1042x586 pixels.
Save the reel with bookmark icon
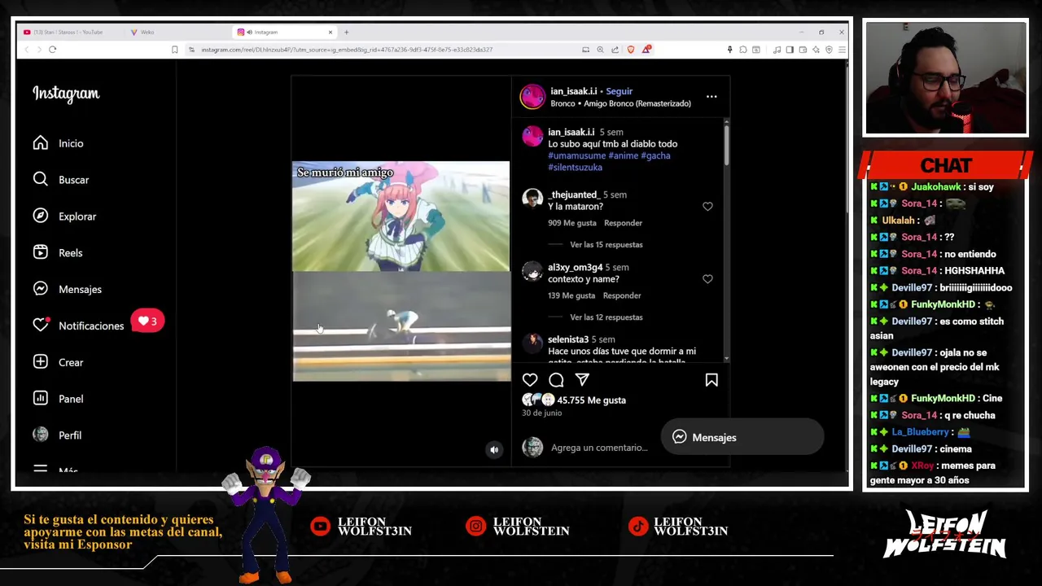(711, 380)
